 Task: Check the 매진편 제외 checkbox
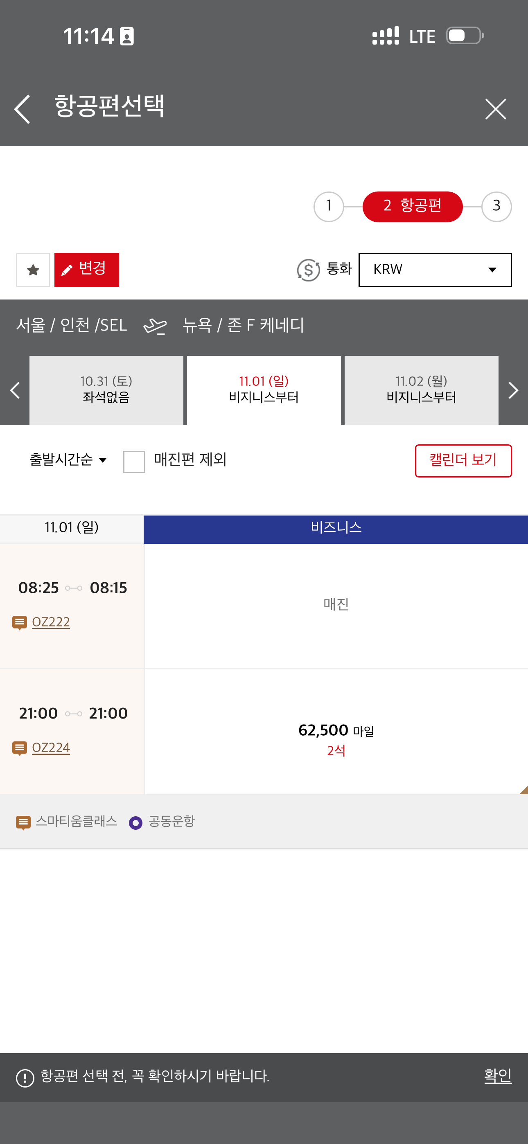coord(134,462)
